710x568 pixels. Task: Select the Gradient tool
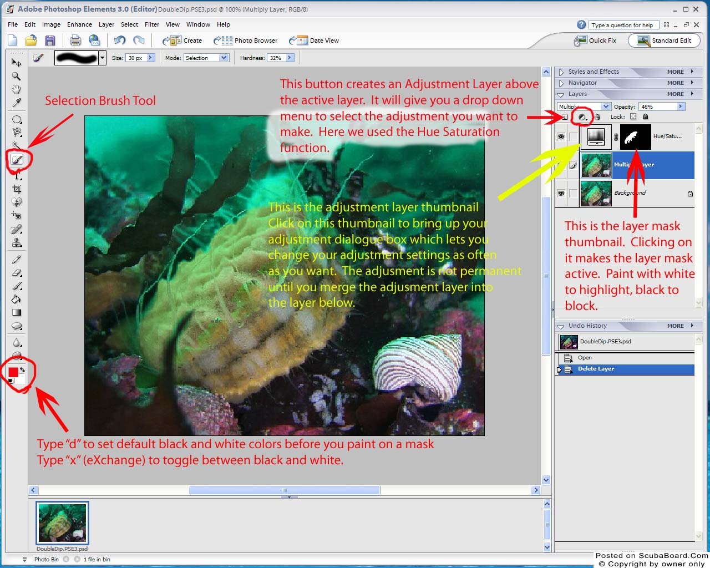[17, 312]
